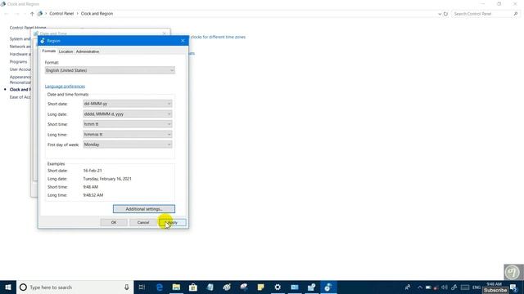Click the touch keyboard icon in tray

[x=465, y=287]
